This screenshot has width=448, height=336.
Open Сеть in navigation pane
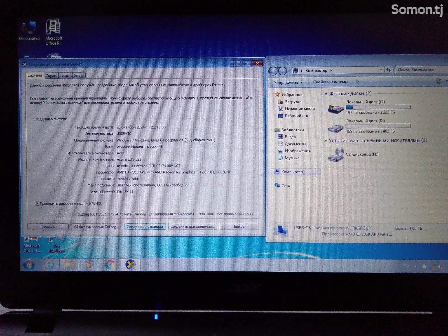282,185
